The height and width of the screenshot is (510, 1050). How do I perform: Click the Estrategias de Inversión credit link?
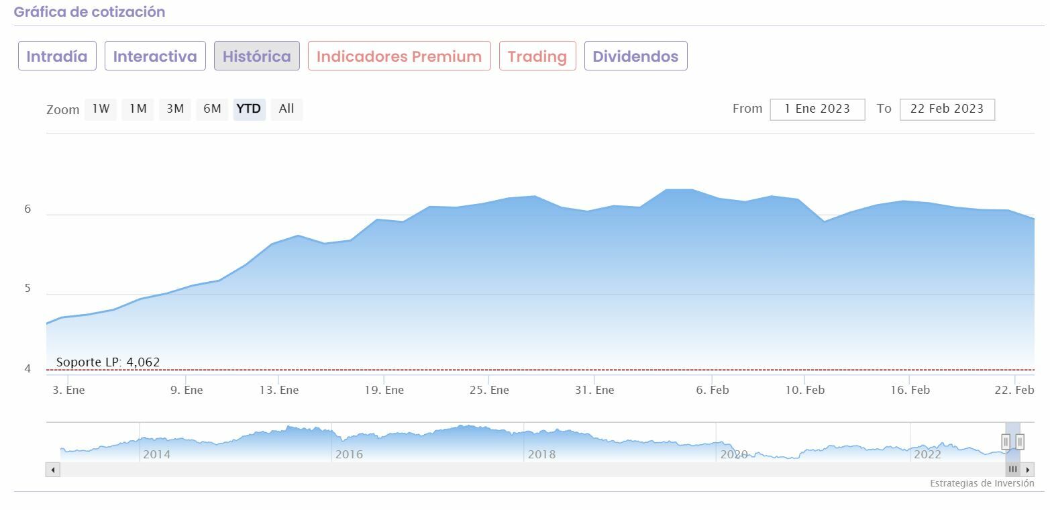[982, 483]
